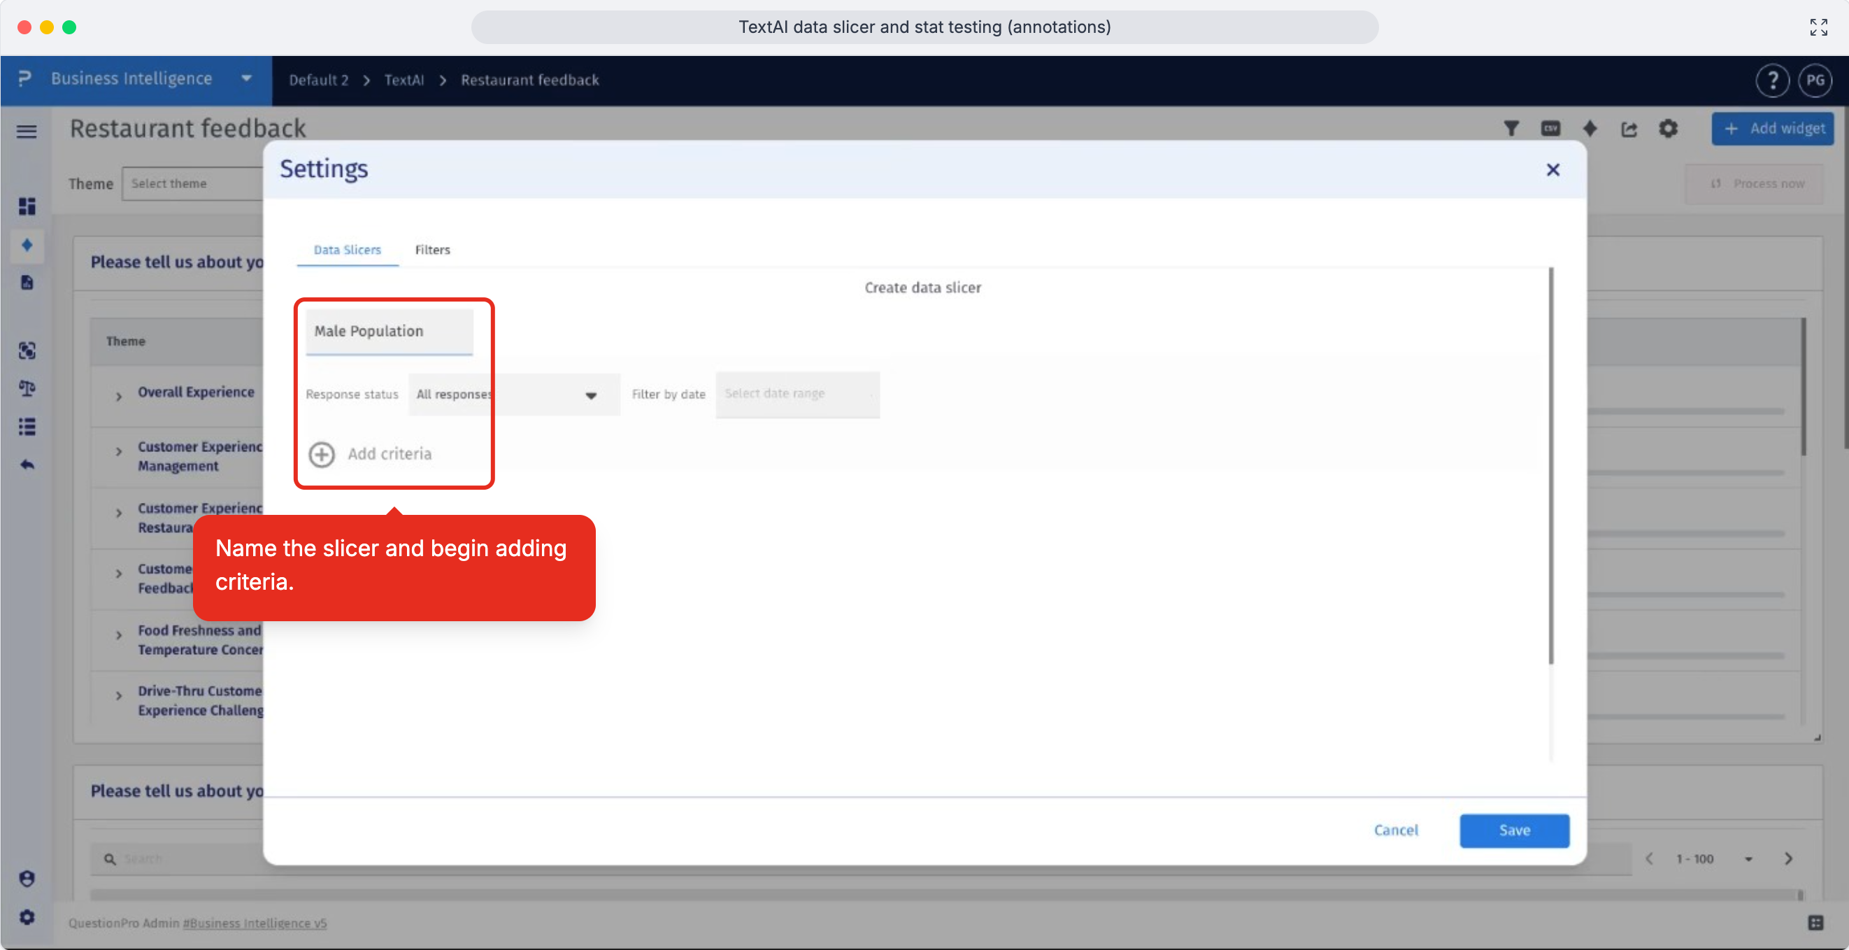Image resolution: width=1849 pixels, height=950 pixels.
Task: Open the Business Intelligence product dropdown
Action: click(136, 79)
